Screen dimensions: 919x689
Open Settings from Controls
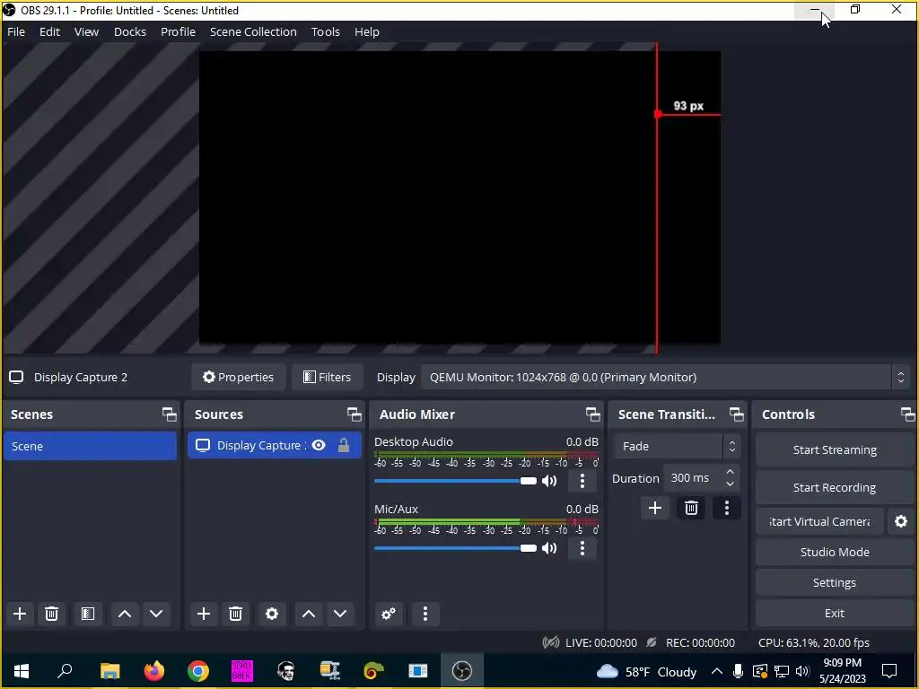coord(835,582)
